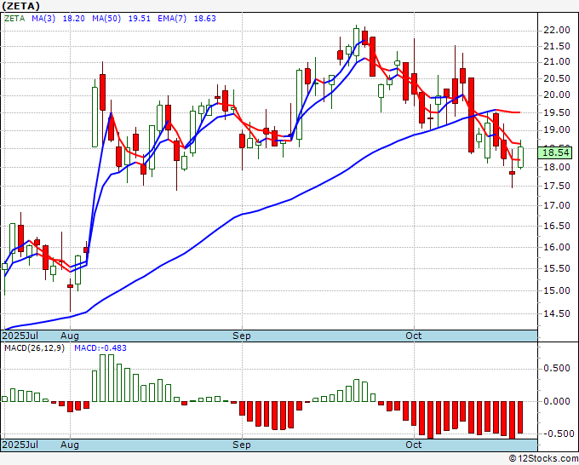Click the 17.00 price axis label
The width and height of the screenshot is (579, 465).
(x=557, y=206)
